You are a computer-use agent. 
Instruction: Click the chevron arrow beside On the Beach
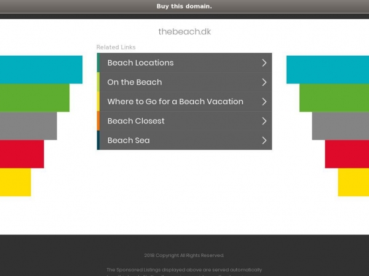pyautogui.click(x=264, y=82)
